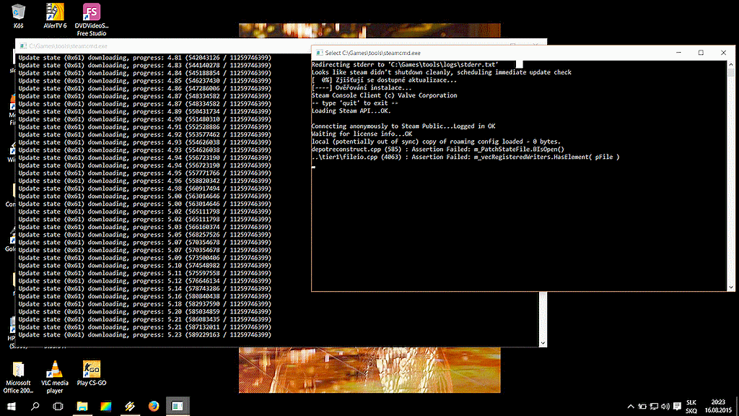Open the DVDVideoSoft Free Studio desktop icon
Viewport: 739px width, 416px height.
point(92,19)
